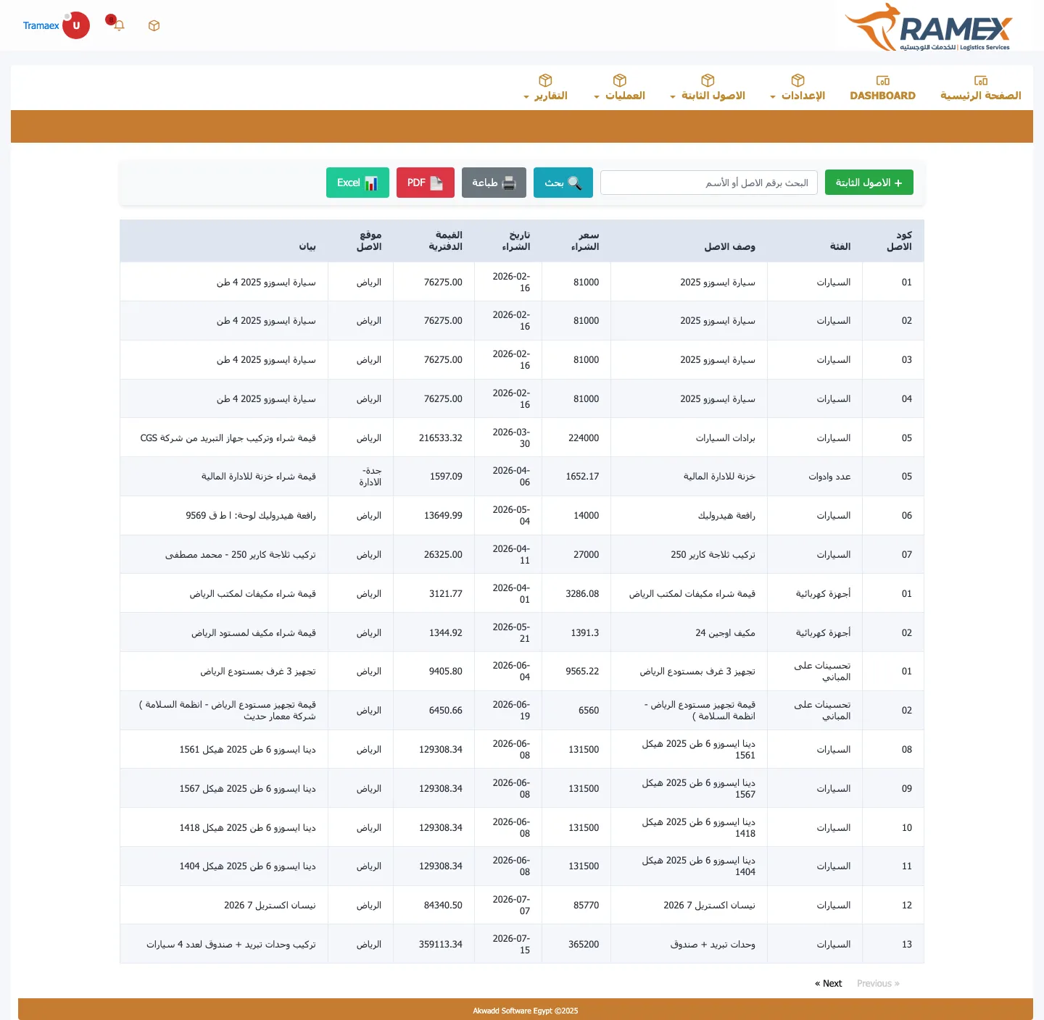Open the red U user avatar

click(x=76, y=25)
